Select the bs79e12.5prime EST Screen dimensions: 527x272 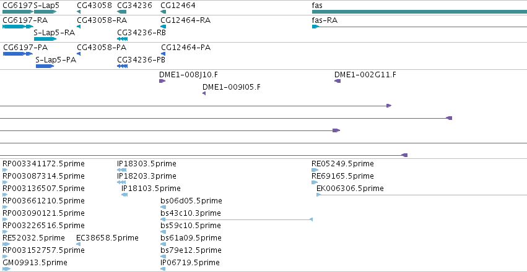163,257
